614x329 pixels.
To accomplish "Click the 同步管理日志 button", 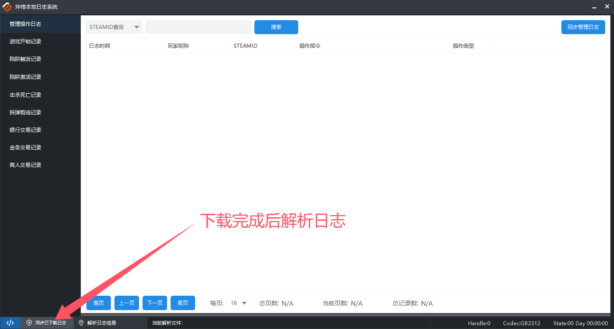I will click(583, 27).
